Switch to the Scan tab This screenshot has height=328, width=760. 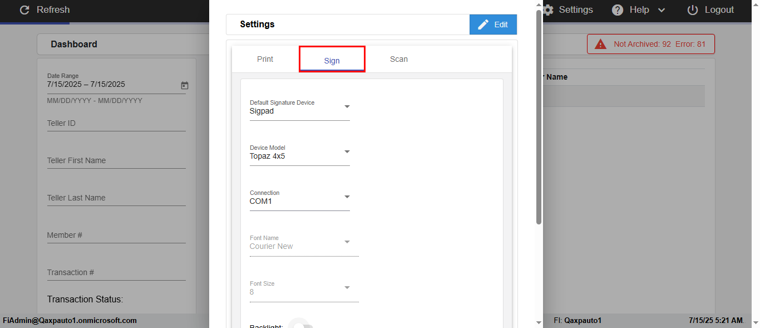click(x=399, y=59)
